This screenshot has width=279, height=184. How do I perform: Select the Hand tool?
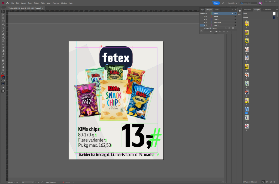click(x=3, y=67)
